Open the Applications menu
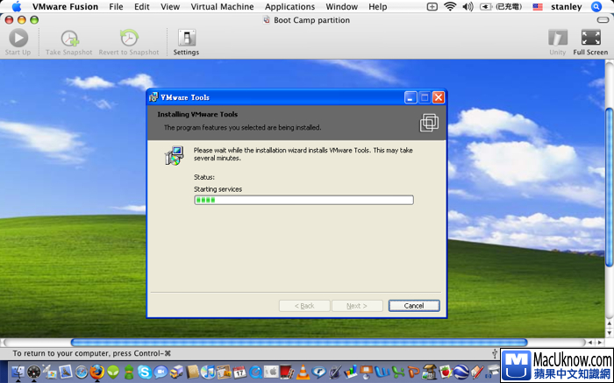The height and width of the screenshot is (383, 614). coord(289,6)
